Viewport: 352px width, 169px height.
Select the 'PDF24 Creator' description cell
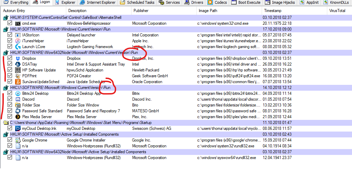tap(79, 76)
